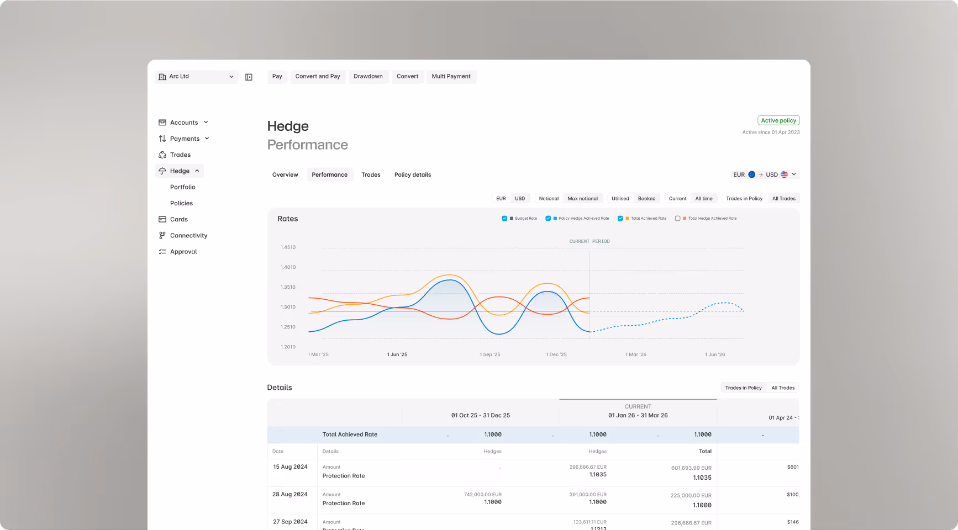Switch to the Overview tab

click(285, 175)
